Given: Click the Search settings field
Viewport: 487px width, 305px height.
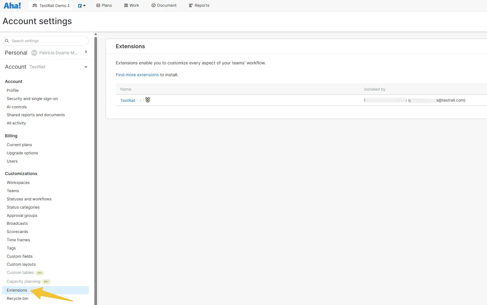Looking at the screenshot, I should tap(45, 41).
